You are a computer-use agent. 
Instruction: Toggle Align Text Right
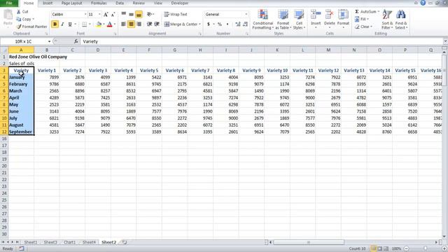(x=139, y=24)
